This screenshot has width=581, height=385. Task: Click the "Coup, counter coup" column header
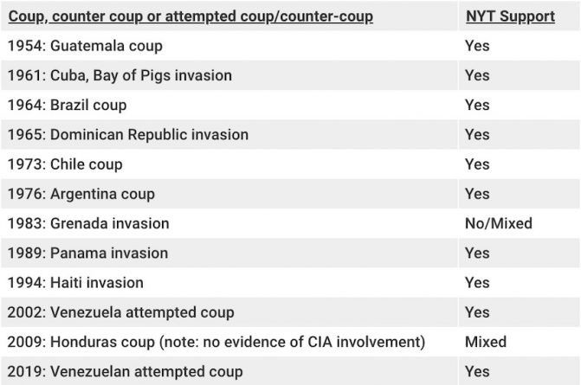tap(190, 16)
